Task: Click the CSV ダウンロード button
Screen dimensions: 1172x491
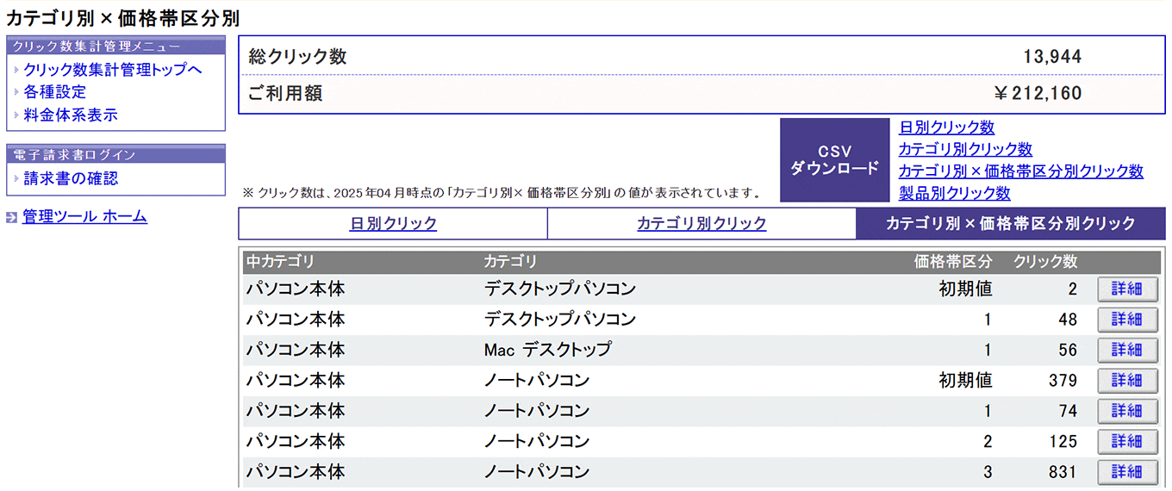Action: 834,160
